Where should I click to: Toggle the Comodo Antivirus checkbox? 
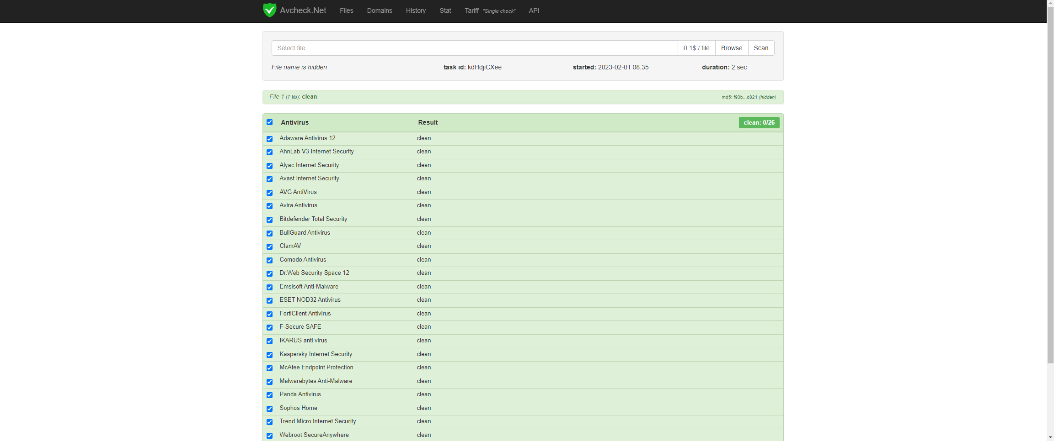(x=270, y=260)
